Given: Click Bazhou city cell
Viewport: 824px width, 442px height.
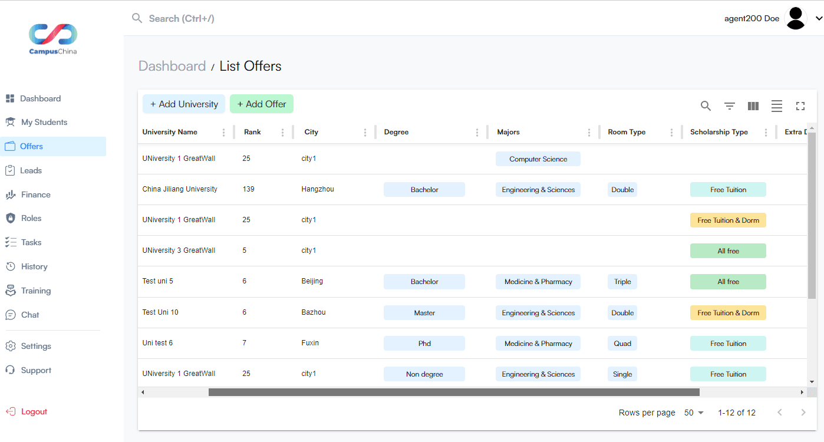Looking at the screenshot, I should point(314,312).
